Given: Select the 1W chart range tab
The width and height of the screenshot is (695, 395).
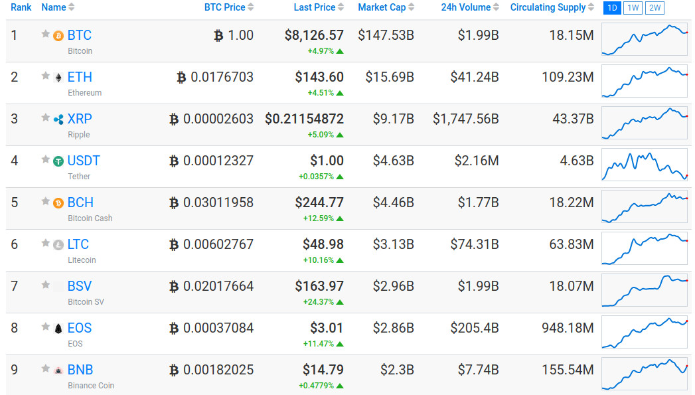Looking at the screenshot, I should tap(633, 8).
